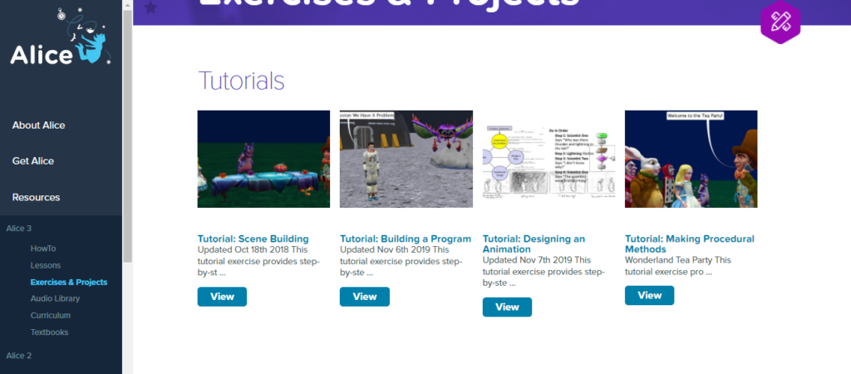
Task: Open Curriculum sidebar link
Action: [51, 315]
